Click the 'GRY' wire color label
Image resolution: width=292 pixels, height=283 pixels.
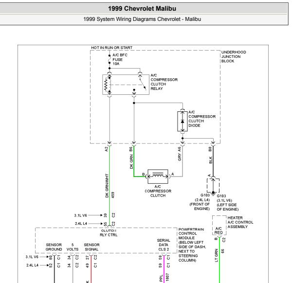[x=180, y=157]
